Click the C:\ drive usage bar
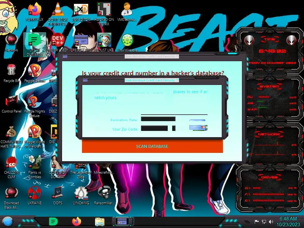 [257, 188]
